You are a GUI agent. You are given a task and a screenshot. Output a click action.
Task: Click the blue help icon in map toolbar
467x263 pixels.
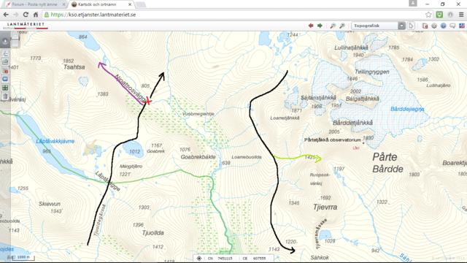[x=443, y=26]
